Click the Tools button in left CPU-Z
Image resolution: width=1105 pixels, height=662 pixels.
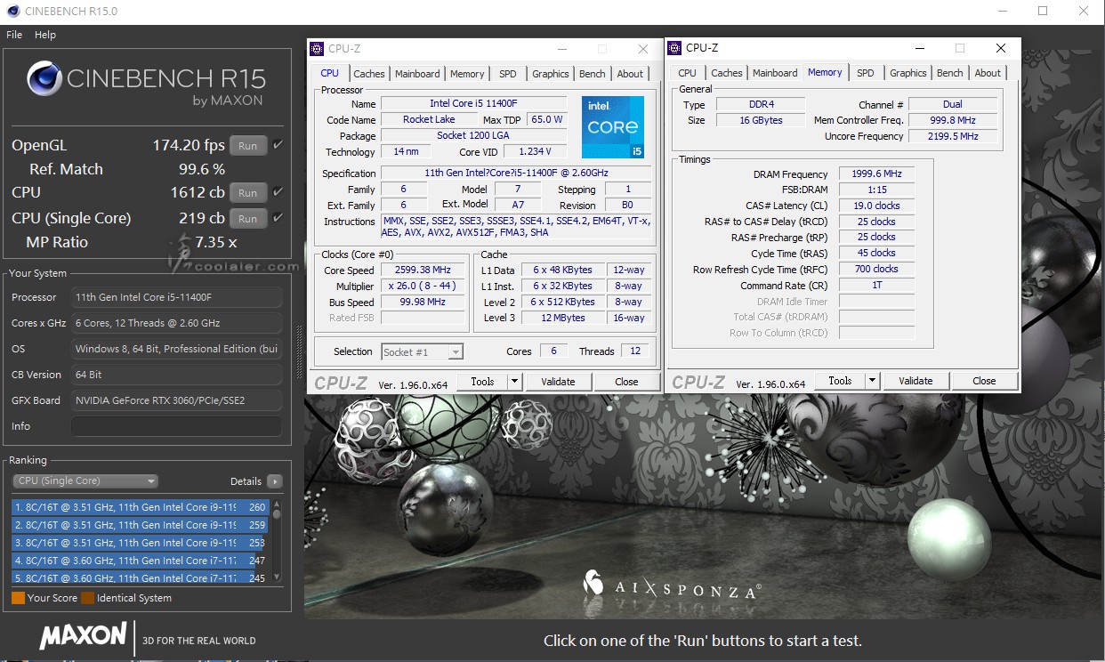click(482, 382)
